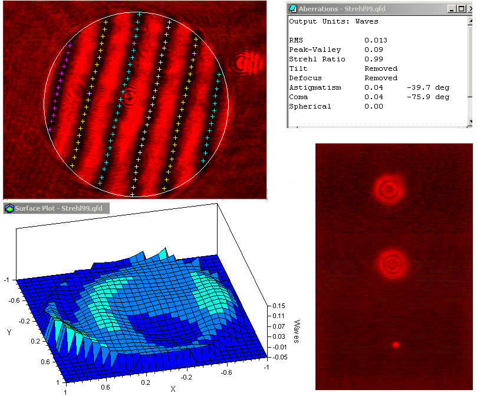Click the central ring artifact in interferogram
The image size is (477, 396).
click(129, 96)
